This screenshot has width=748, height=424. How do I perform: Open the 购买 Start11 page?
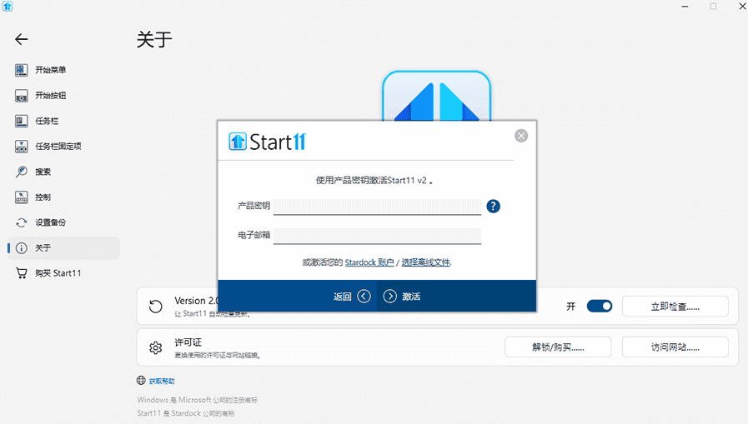pyautogui.click(x=64, y=273)
